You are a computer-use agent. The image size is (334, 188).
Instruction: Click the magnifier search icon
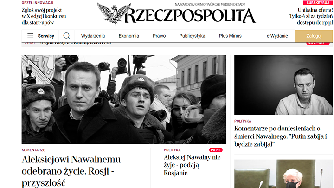pos(66,36)
